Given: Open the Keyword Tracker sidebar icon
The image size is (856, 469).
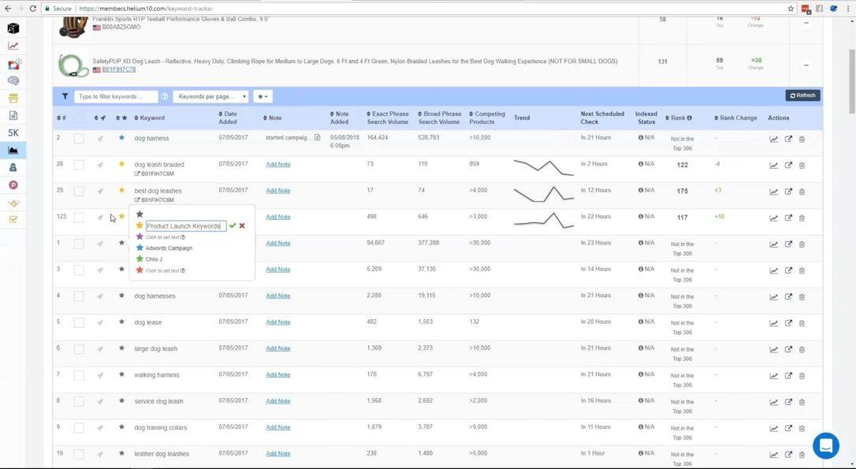Looking at the screenshot, I should (13, 150).
